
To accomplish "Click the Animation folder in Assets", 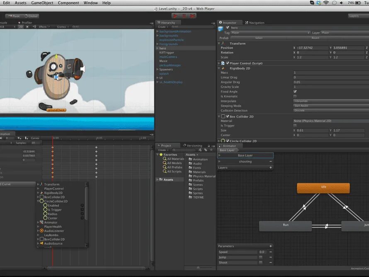I will [x=198, y=159].
